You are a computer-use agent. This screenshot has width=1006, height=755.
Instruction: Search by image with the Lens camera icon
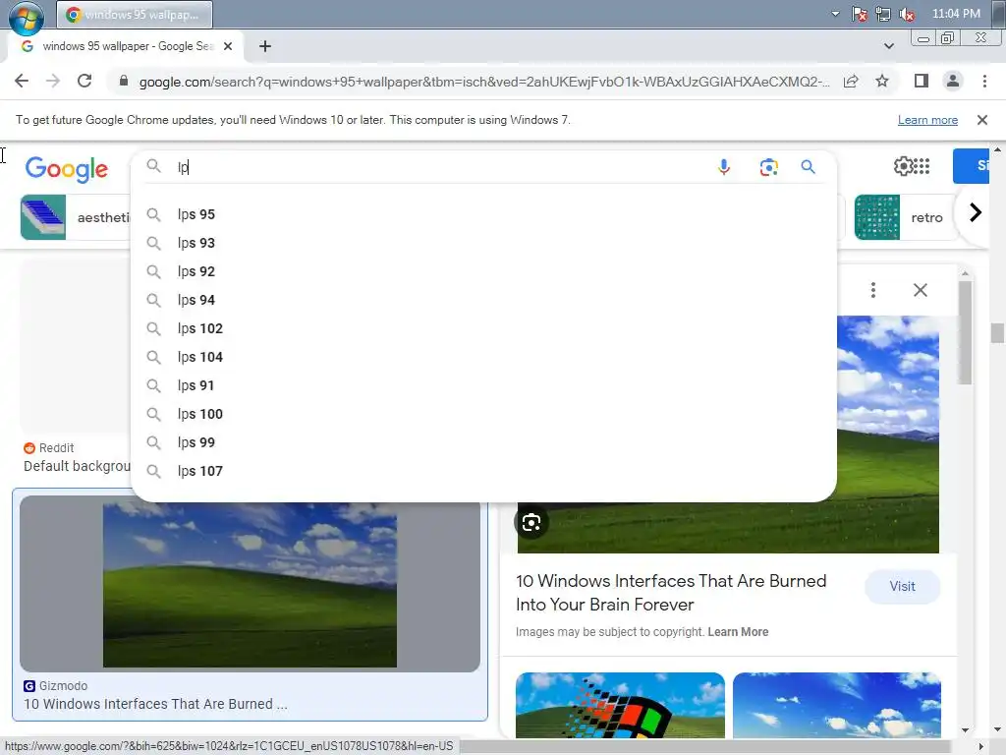pos(768,167)
